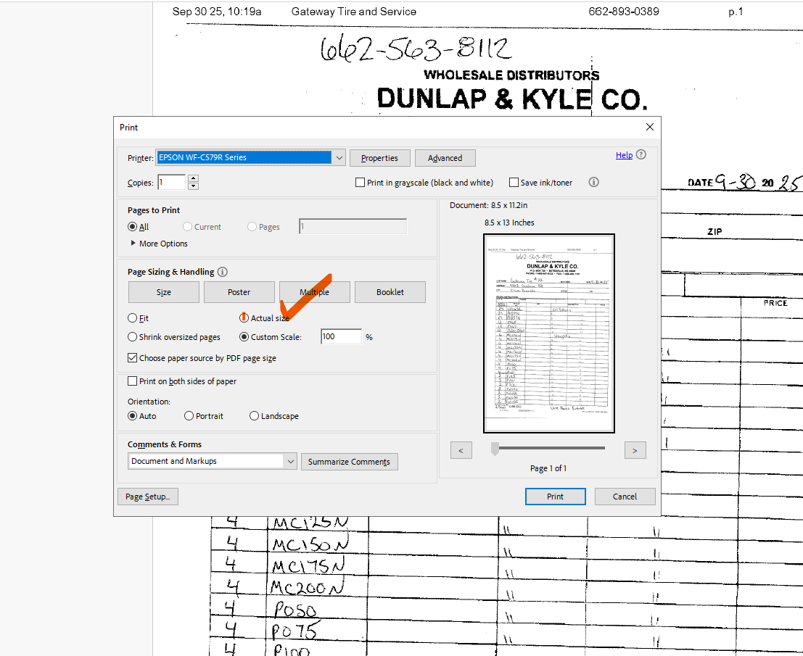
Task: Set orientation to Landscape
Action: point(254,416)
